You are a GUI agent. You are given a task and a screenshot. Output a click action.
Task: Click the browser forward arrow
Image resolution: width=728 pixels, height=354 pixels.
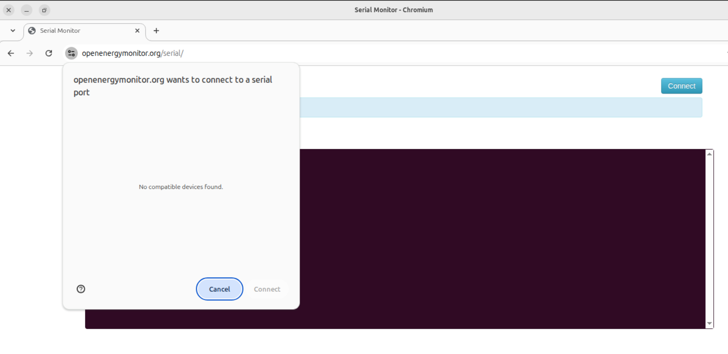(30, 53)
